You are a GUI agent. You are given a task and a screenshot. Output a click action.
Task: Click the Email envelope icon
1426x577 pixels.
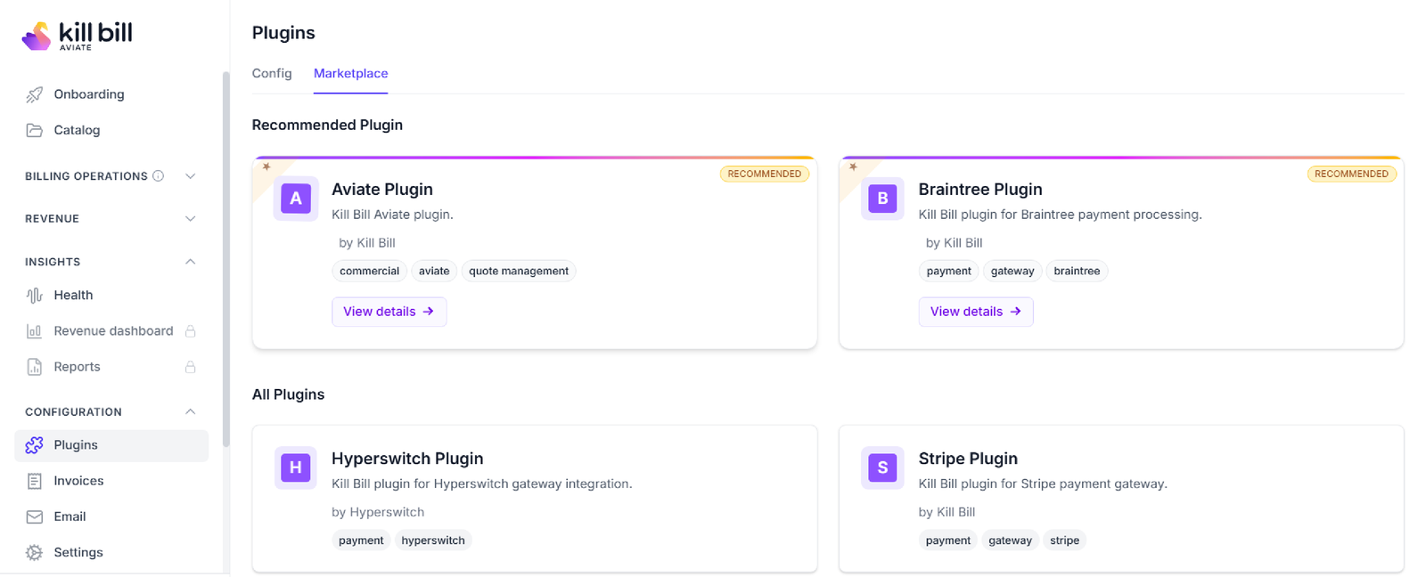click(35, 516)
